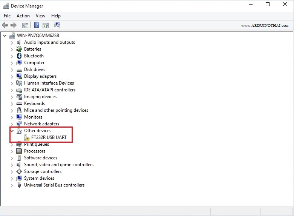294x216 pixels.
Task: Click the mouse icon for pointing devices
Action: 19,110
